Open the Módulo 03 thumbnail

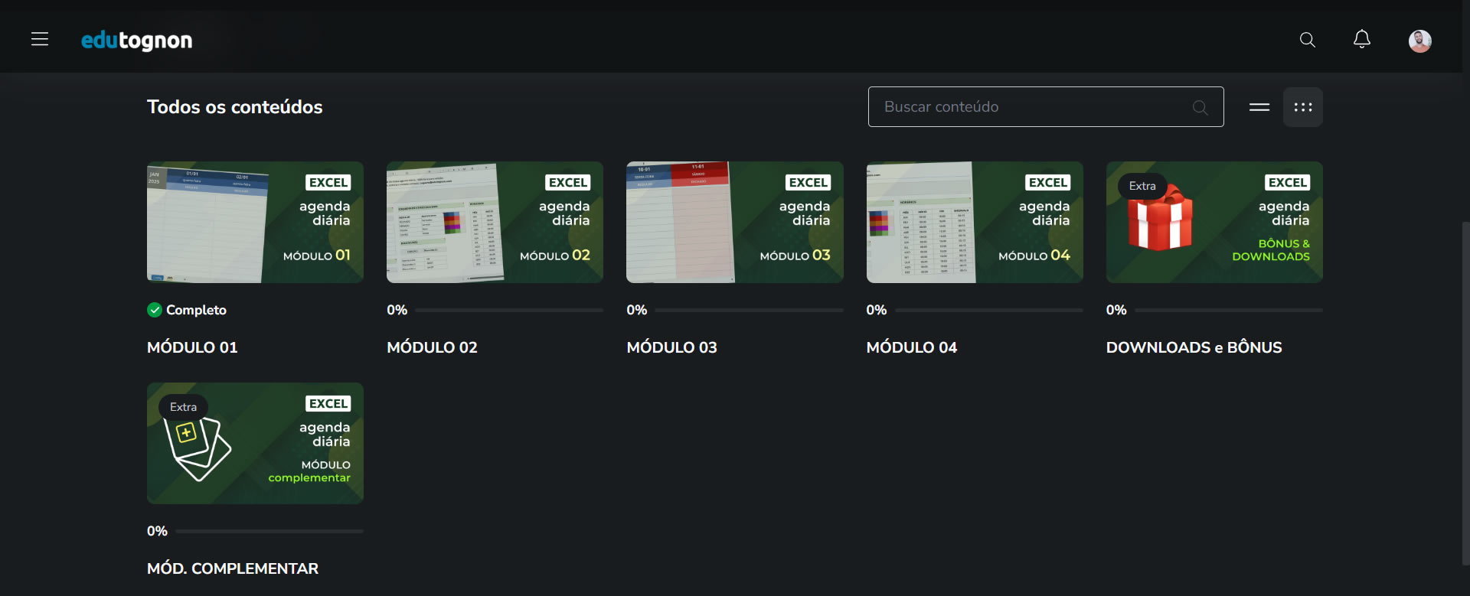click(x=735, y=222)
